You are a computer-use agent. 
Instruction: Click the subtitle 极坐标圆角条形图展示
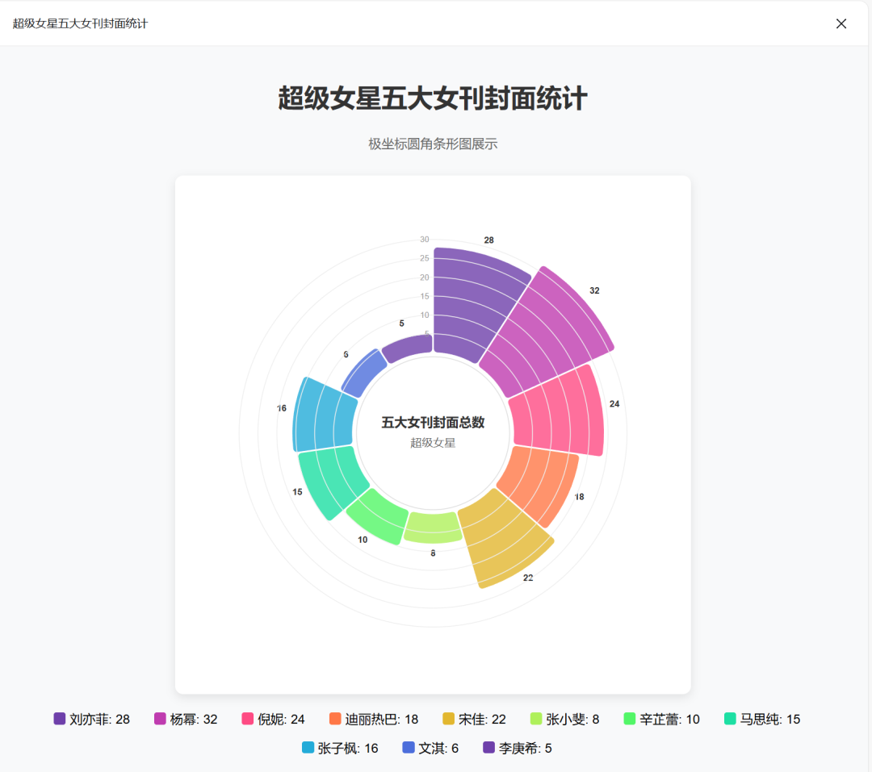[434, 144]
